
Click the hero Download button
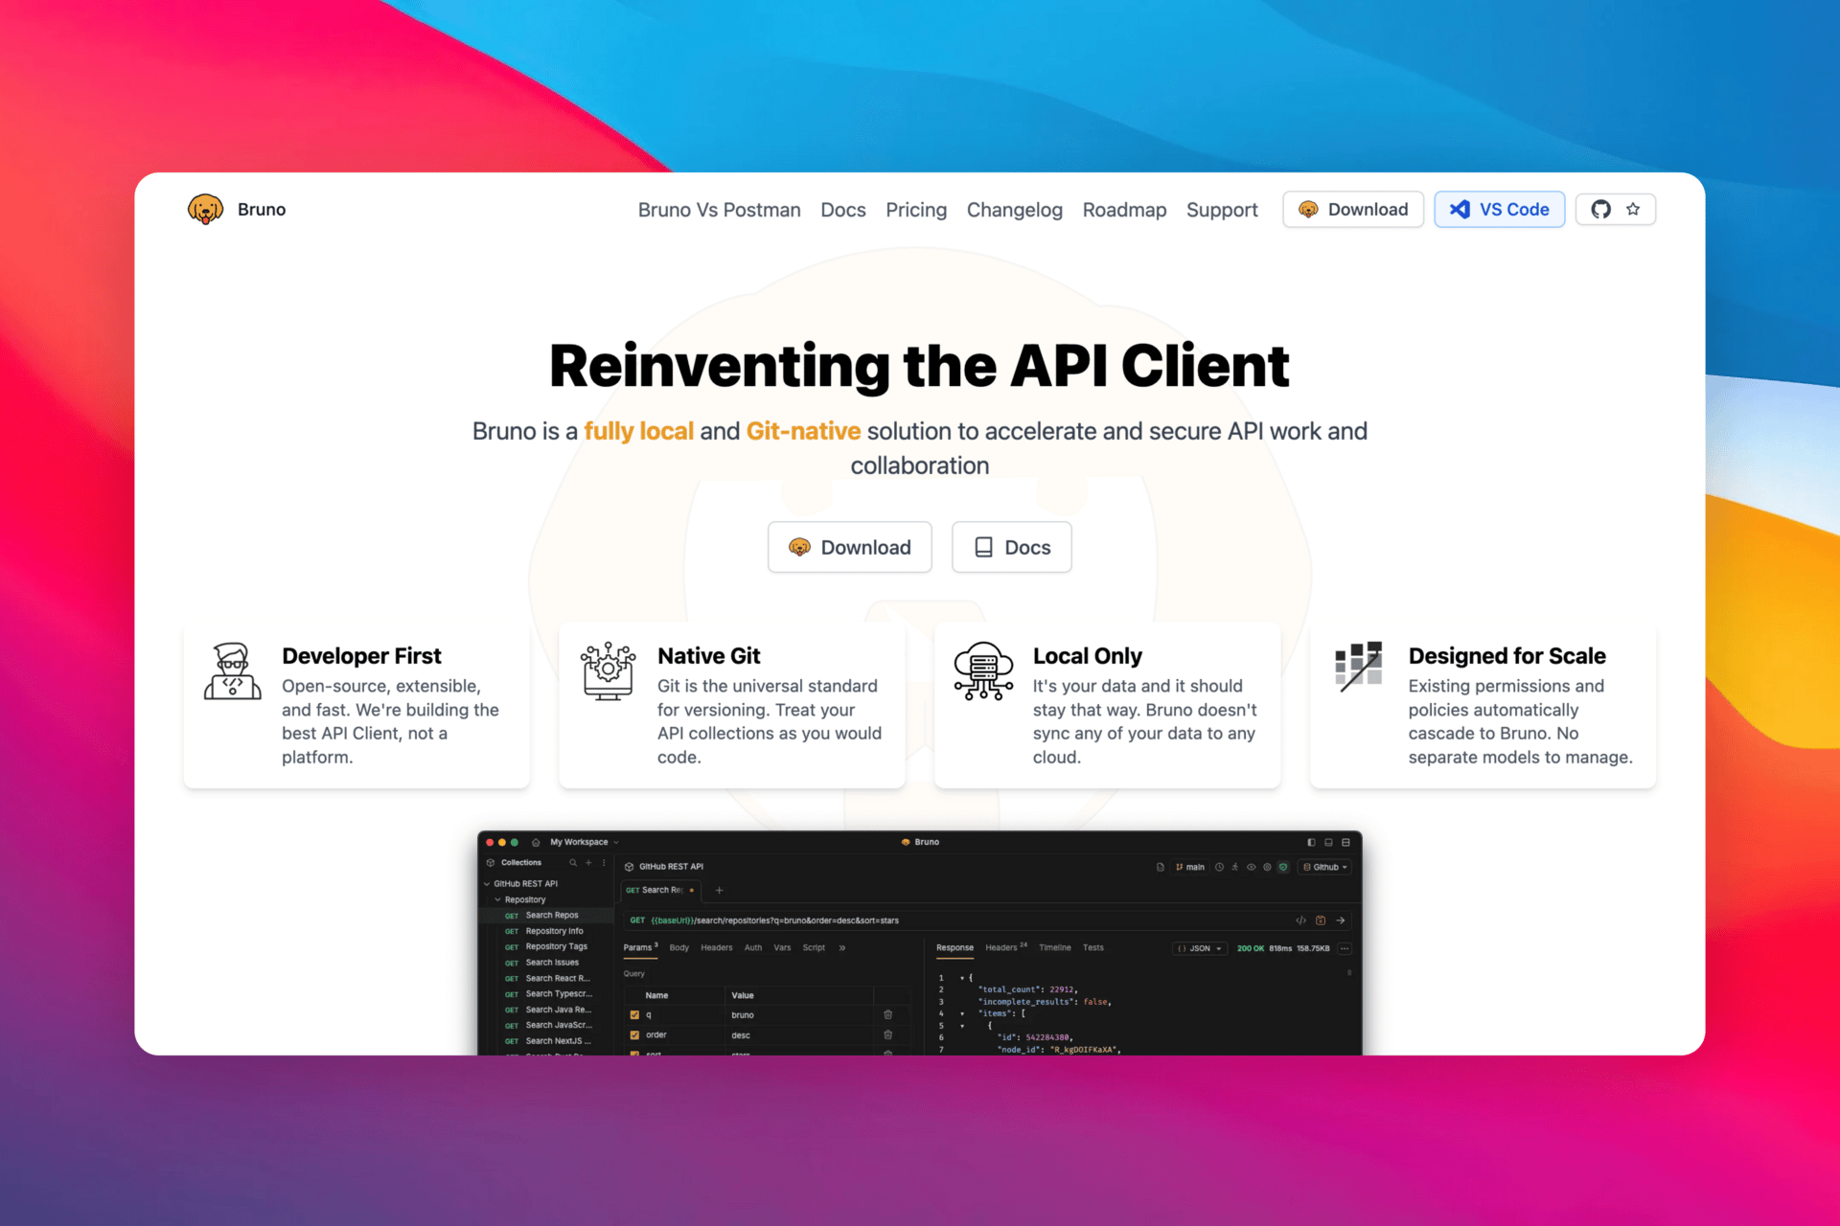[x=849, y=547]
